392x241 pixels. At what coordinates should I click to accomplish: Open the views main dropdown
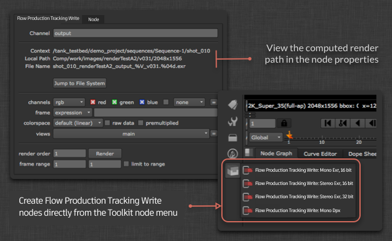tap(131, 134)
